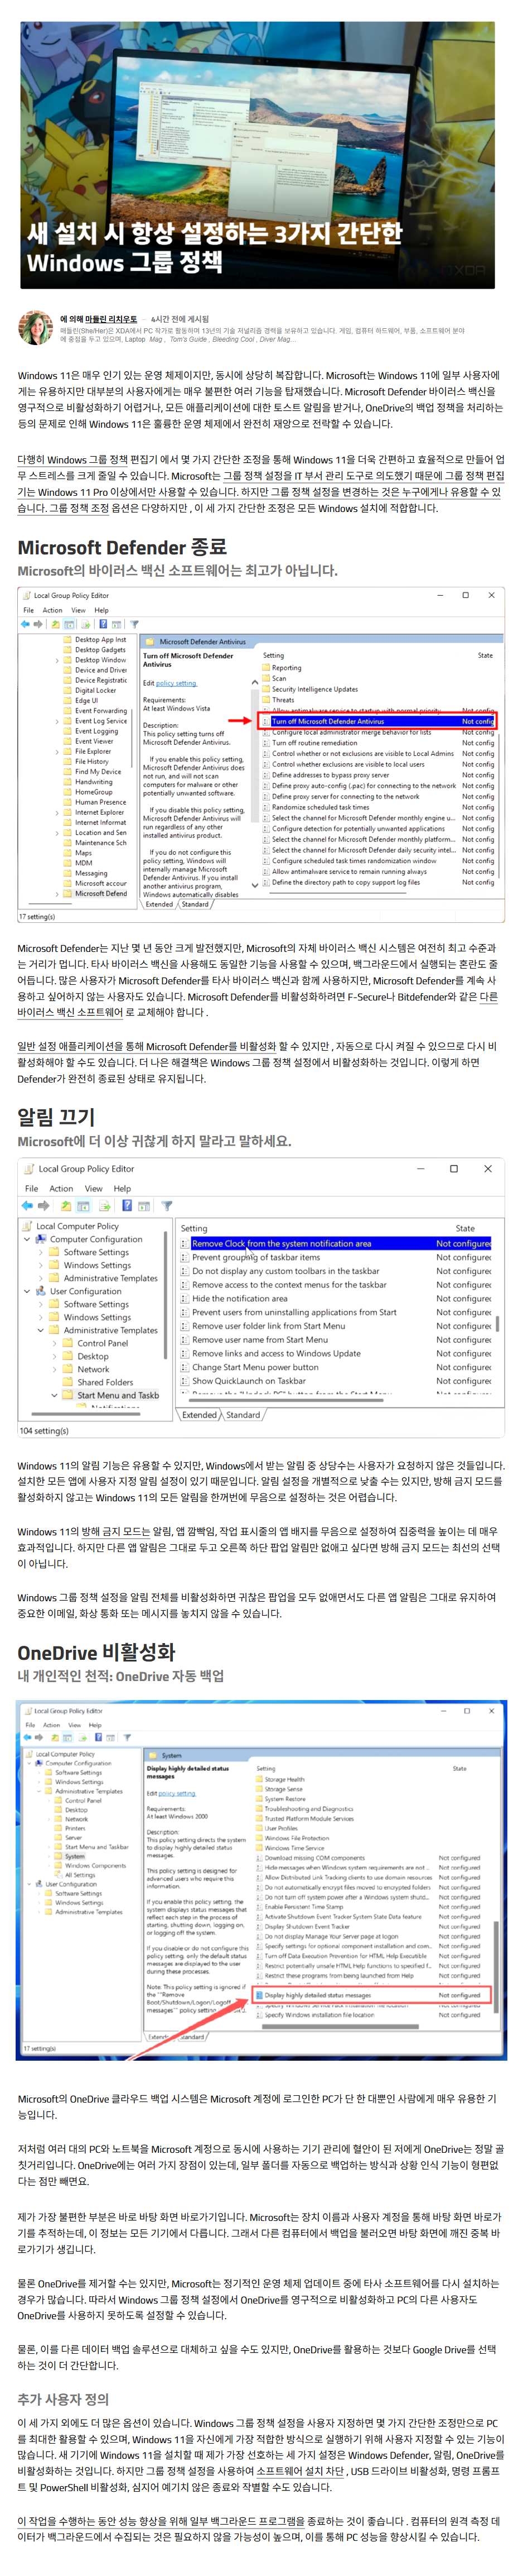
Task: Expand Event Log Service tree node
Action: click(57, 721)
